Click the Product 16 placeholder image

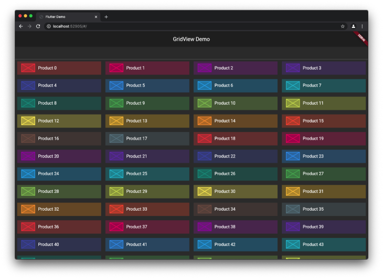[x=28, y=139]
